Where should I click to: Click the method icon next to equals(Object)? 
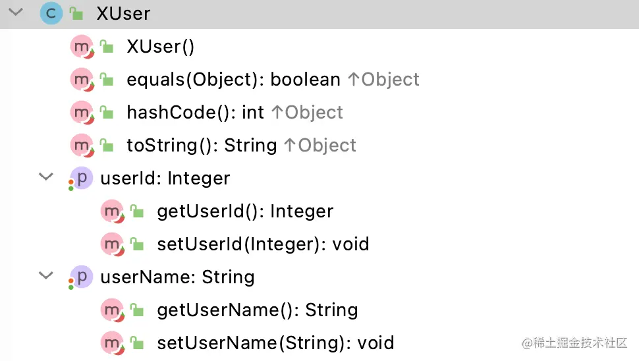click(82, 80)
